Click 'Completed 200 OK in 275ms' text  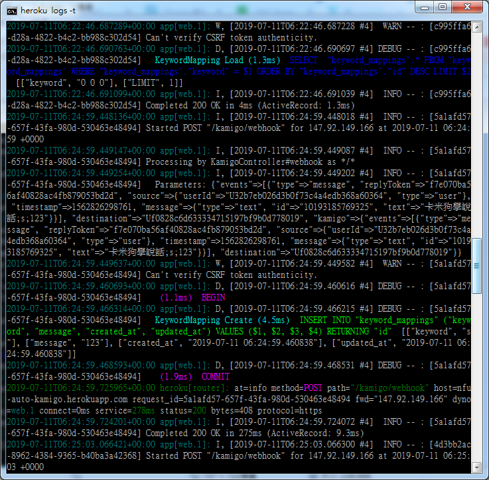204,433
